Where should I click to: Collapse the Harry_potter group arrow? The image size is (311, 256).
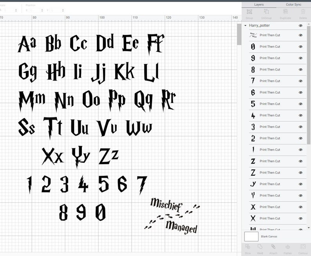pyautogui.click(x=245, y=25)
